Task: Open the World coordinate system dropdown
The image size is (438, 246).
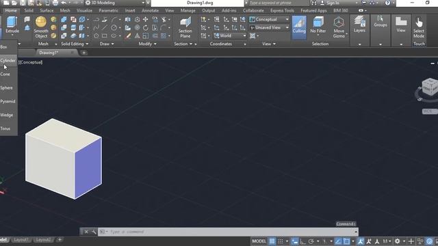Action: click(230, 36)
